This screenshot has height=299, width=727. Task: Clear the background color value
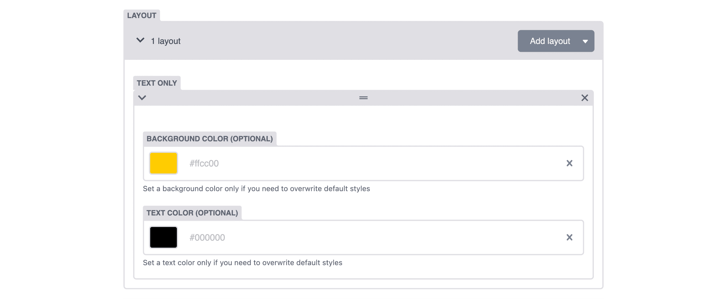(569, 163)
